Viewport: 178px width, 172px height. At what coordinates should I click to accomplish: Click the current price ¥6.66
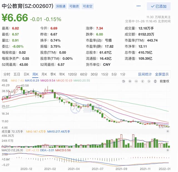(15, 18)
